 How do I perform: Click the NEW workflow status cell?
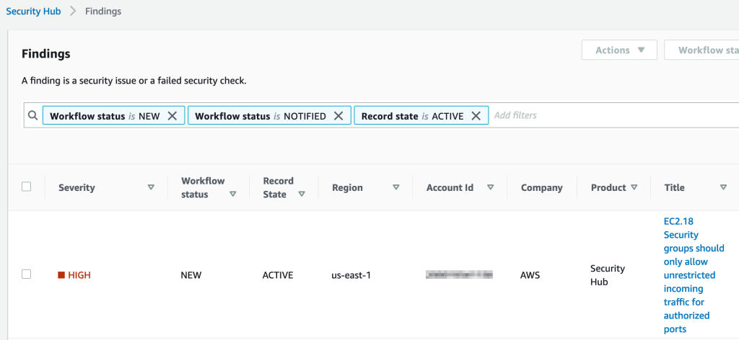191,275
